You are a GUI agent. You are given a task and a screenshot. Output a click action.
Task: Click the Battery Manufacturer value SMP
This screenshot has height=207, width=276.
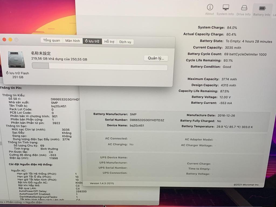tap(133, 114)
